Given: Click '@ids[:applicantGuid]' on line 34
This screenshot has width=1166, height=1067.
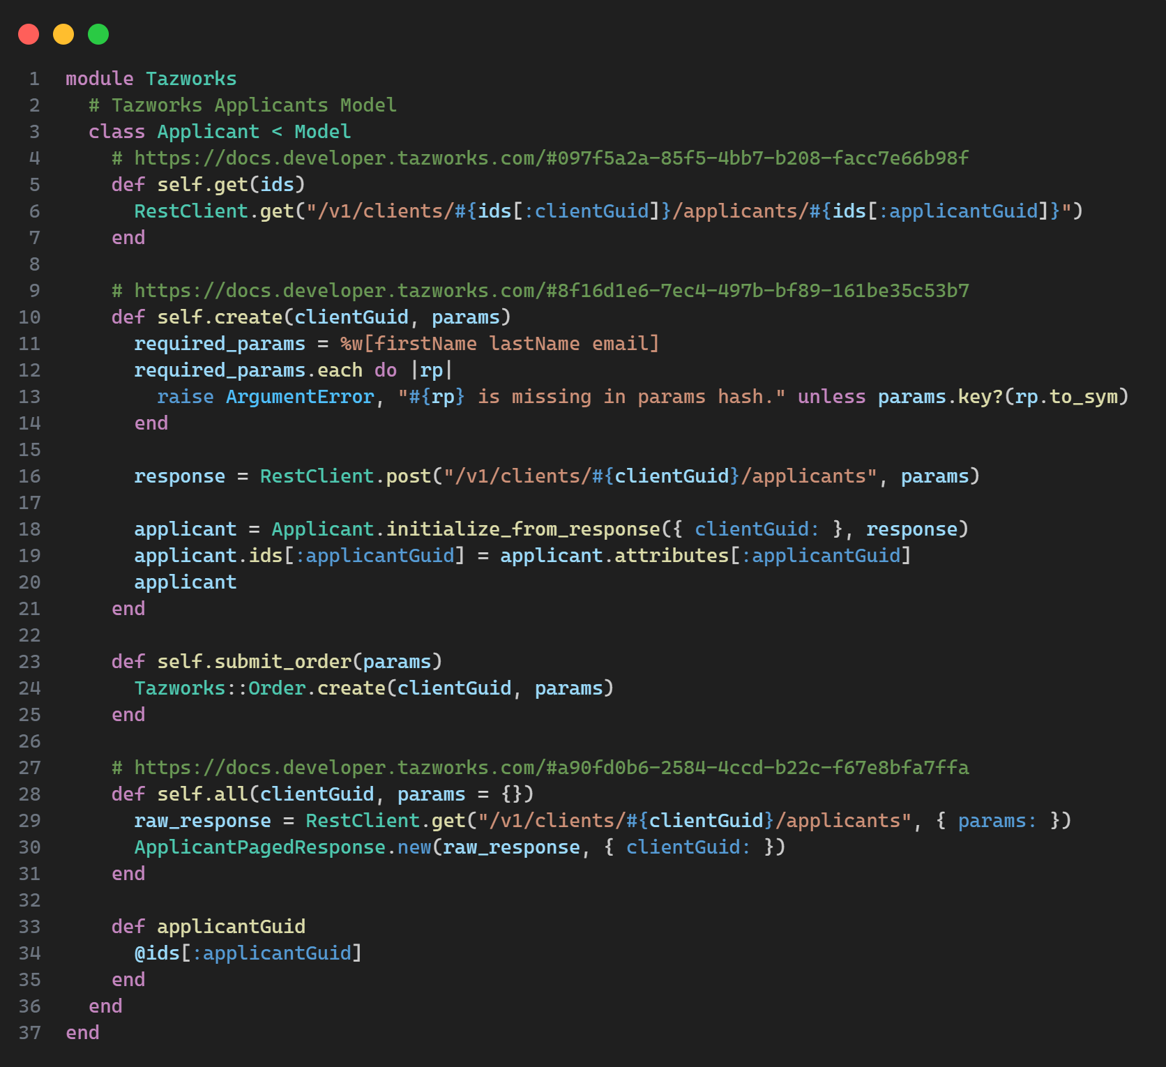Looking at the screenshot, I should tap(248, 953).
